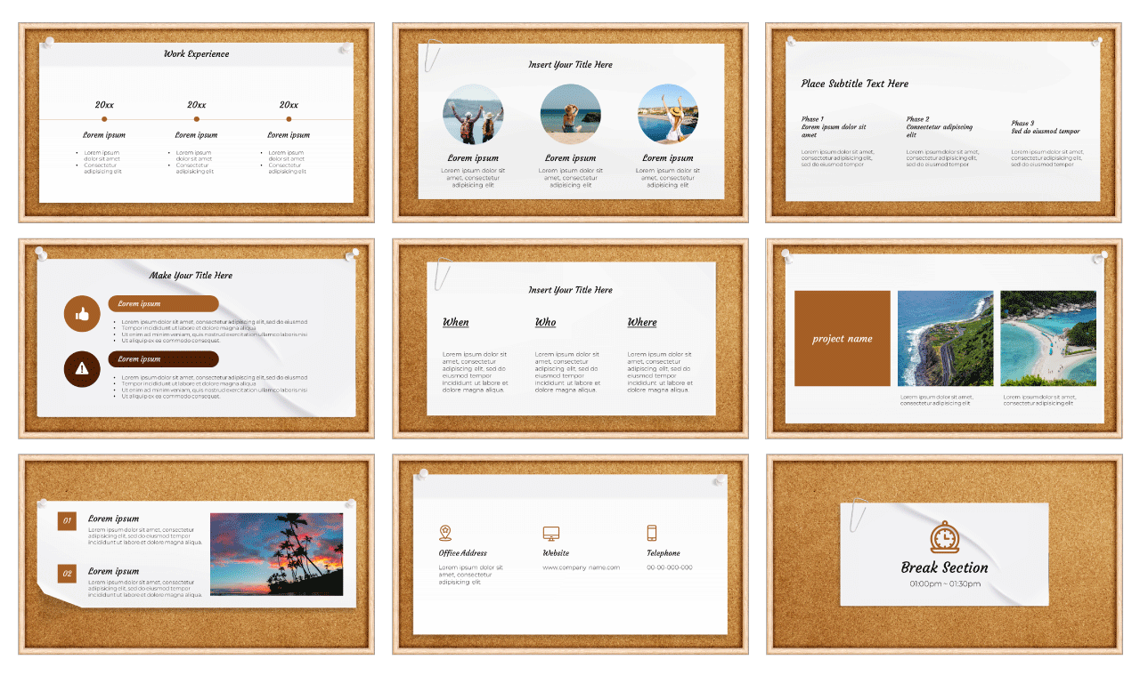Click the Place Subtitle Text Here heading
The image size is (1140, 676).
(x=855, y=84)
